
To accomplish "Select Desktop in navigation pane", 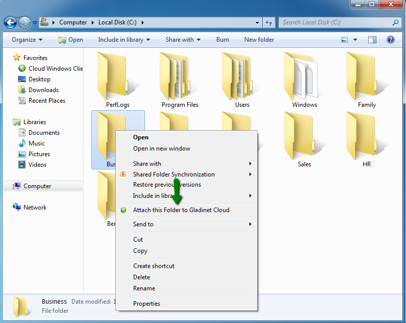I will [x=34, y=79].
